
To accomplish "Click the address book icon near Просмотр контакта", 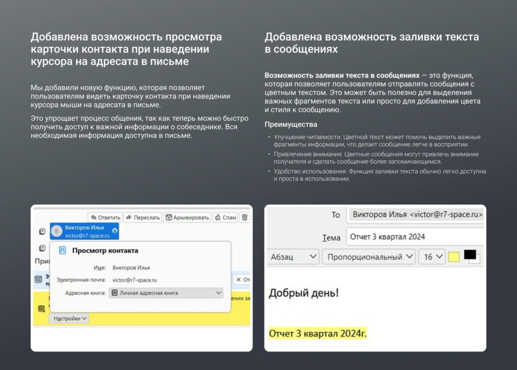I will coord(63,251).
